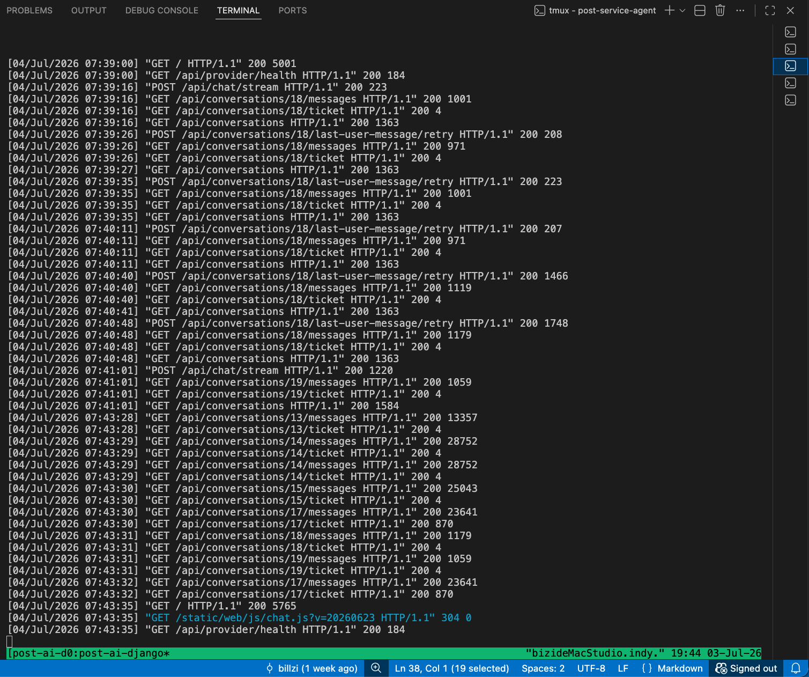Open notifications bell icon

point(796,668)
